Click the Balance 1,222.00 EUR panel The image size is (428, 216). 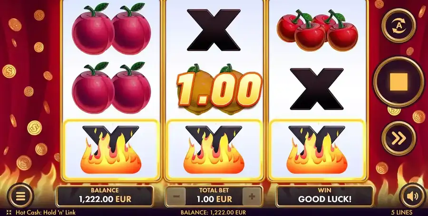pos(105,197)
